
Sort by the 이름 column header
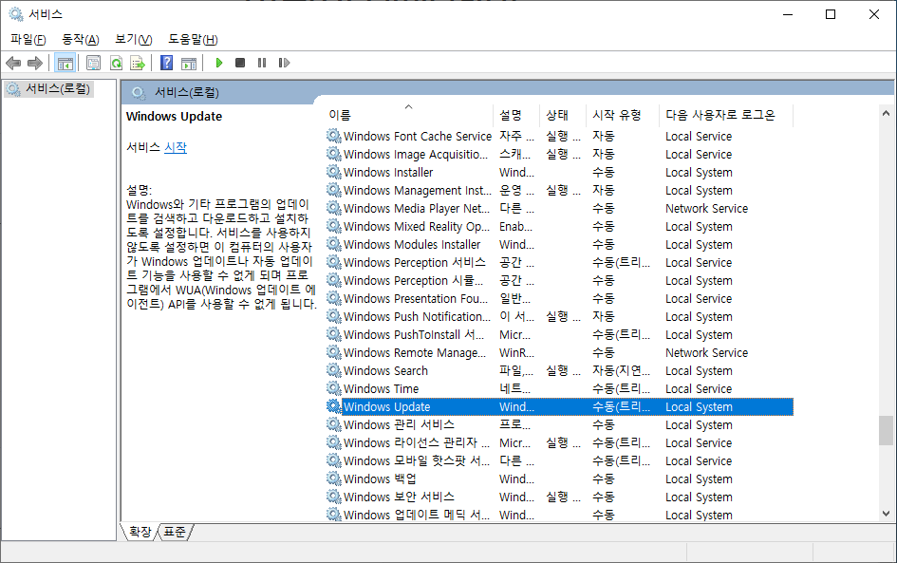coord(409,115)
